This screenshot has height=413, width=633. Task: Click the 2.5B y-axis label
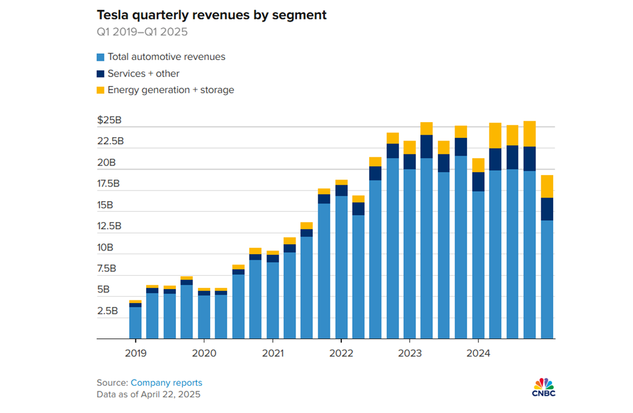coord(109,311)
